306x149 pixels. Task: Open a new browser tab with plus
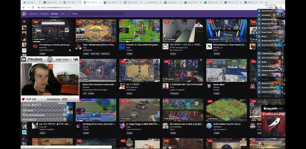[266, 2]
